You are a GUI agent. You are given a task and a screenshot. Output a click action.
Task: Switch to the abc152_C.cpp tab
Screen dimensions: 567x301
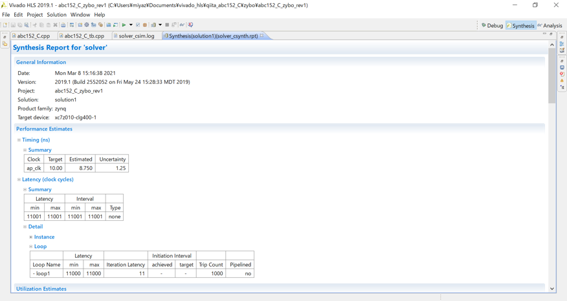[x=33, y=36]
